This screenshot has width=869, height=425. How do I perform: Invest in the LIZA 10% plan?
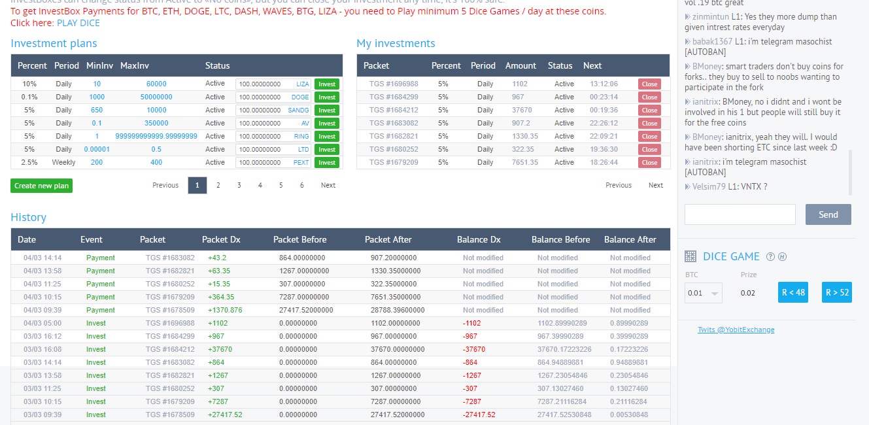tap(327, 84)
